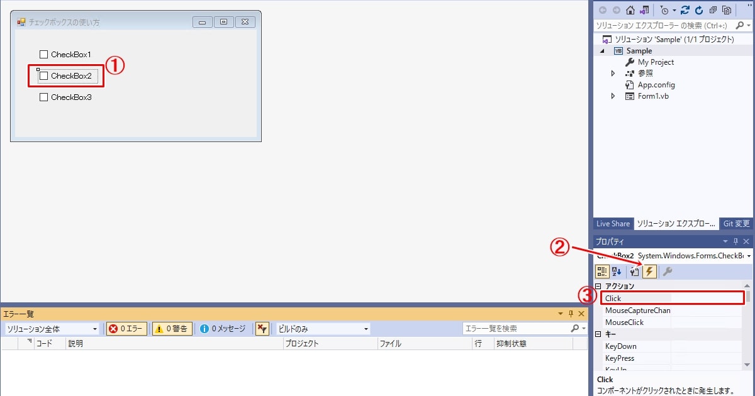
Task: Sort Error List by 説明 column
Action: pyautogui.click(x=174, y=344)
